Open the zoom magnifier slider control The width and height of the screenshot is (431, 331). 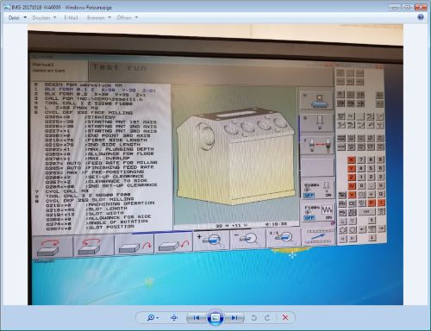point(153,318)
